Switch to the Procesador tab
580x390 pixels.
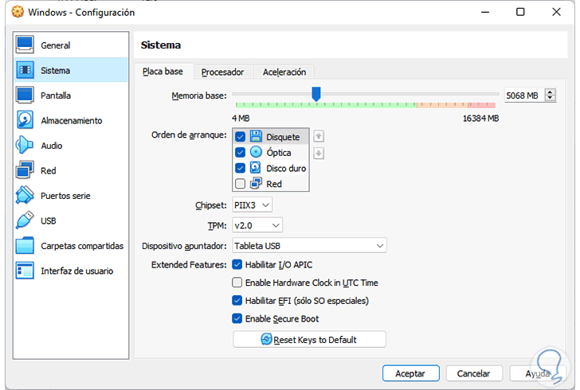coord(222,72)
